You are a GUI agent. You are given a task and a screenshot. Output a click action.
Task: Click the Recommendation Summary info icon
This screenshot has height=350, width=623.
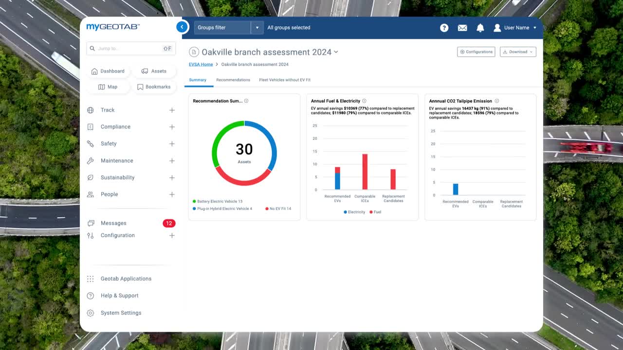[x=246, y=101]
